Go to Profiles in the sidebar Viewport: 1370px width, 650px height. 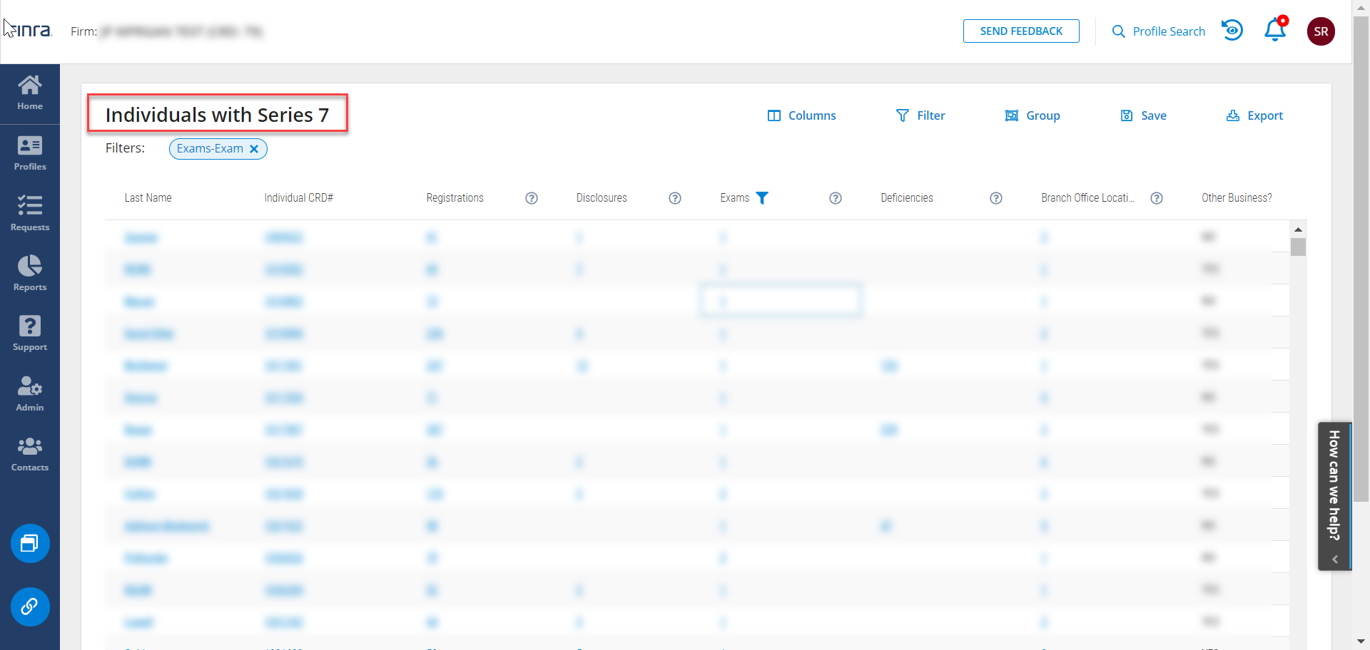click(x=30, y=153)
